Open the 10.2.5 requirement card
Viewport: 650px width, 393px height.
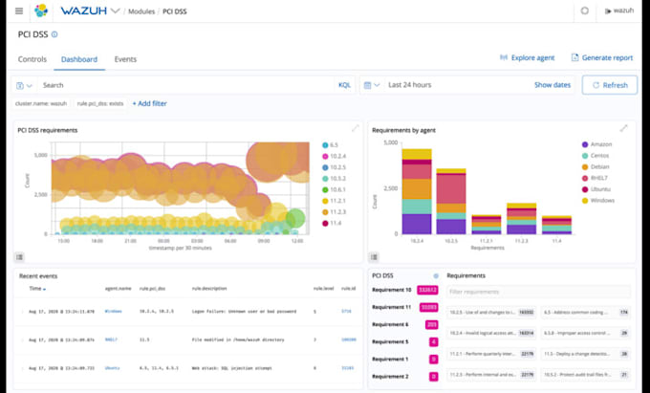[491, 313]
